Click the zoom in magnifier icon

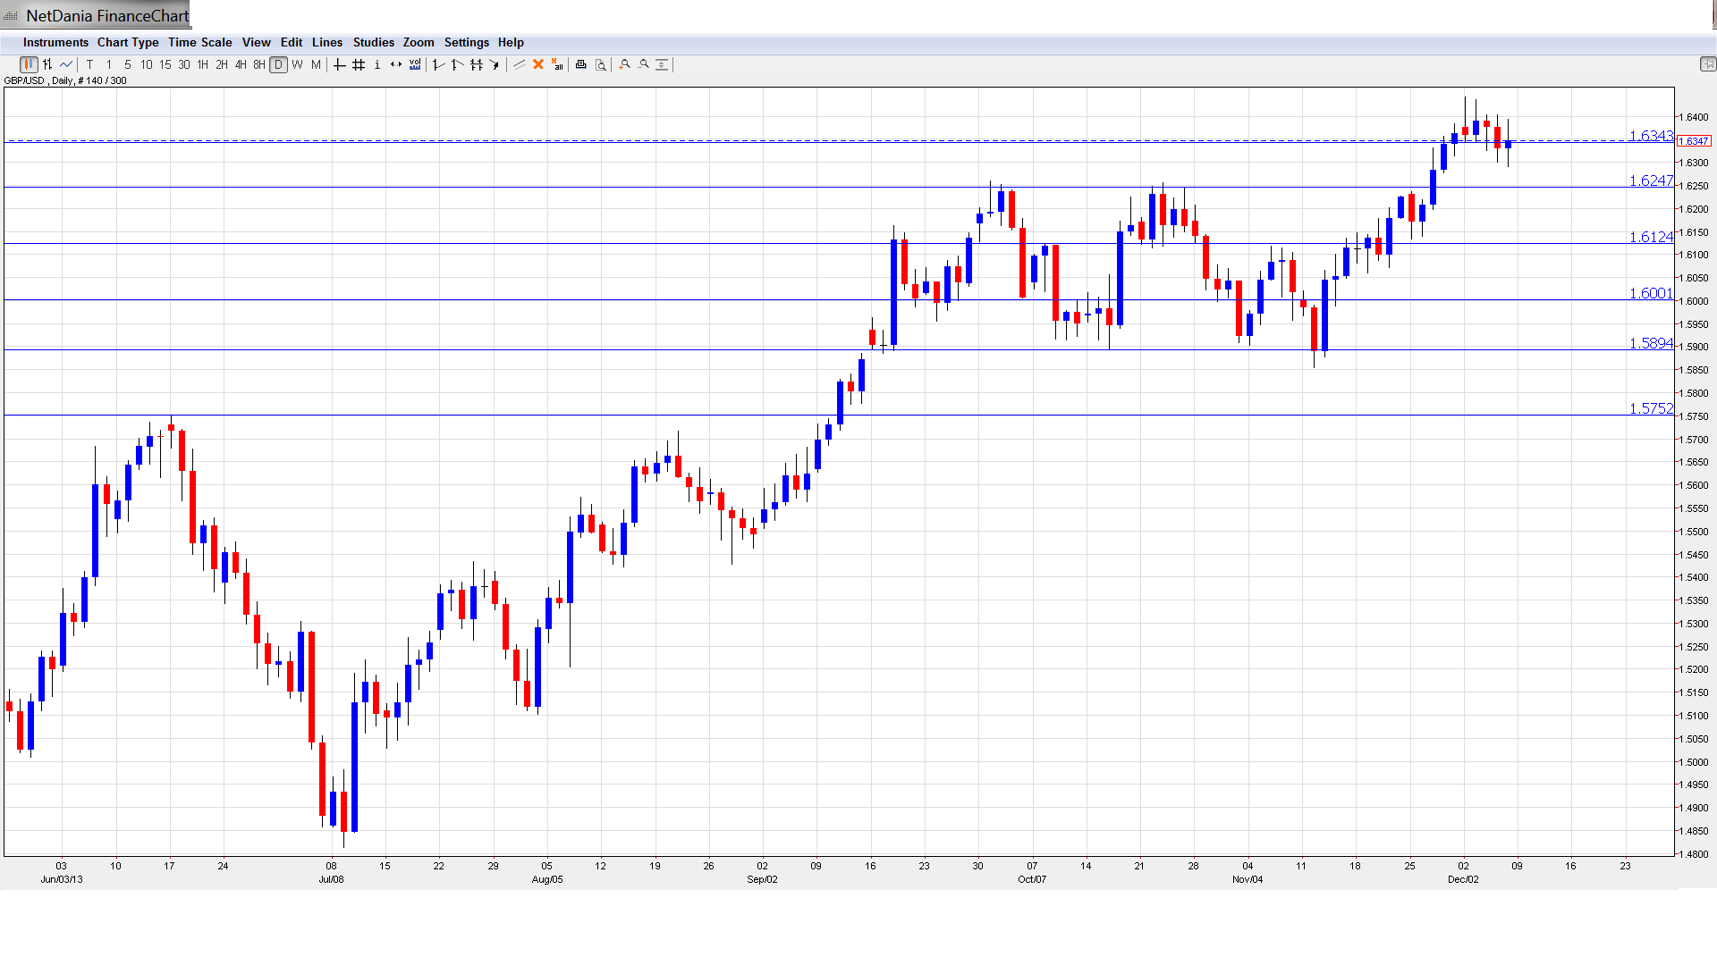(625, 64)
